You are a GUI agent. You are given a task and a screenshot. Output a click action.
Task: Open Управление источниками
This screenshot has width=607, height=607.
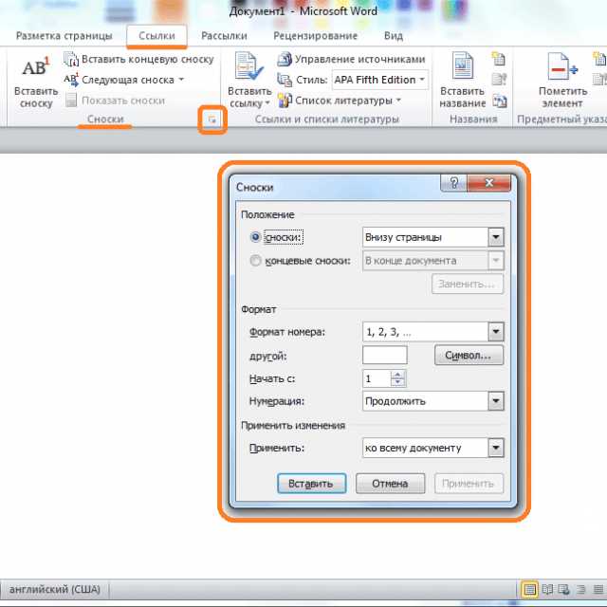click(352, 59)
